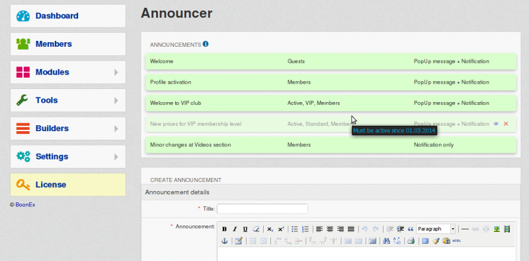This screenshot has height=261, width=529.
Task: Apply italic formatting in the editor
Action: coord(235,229)
